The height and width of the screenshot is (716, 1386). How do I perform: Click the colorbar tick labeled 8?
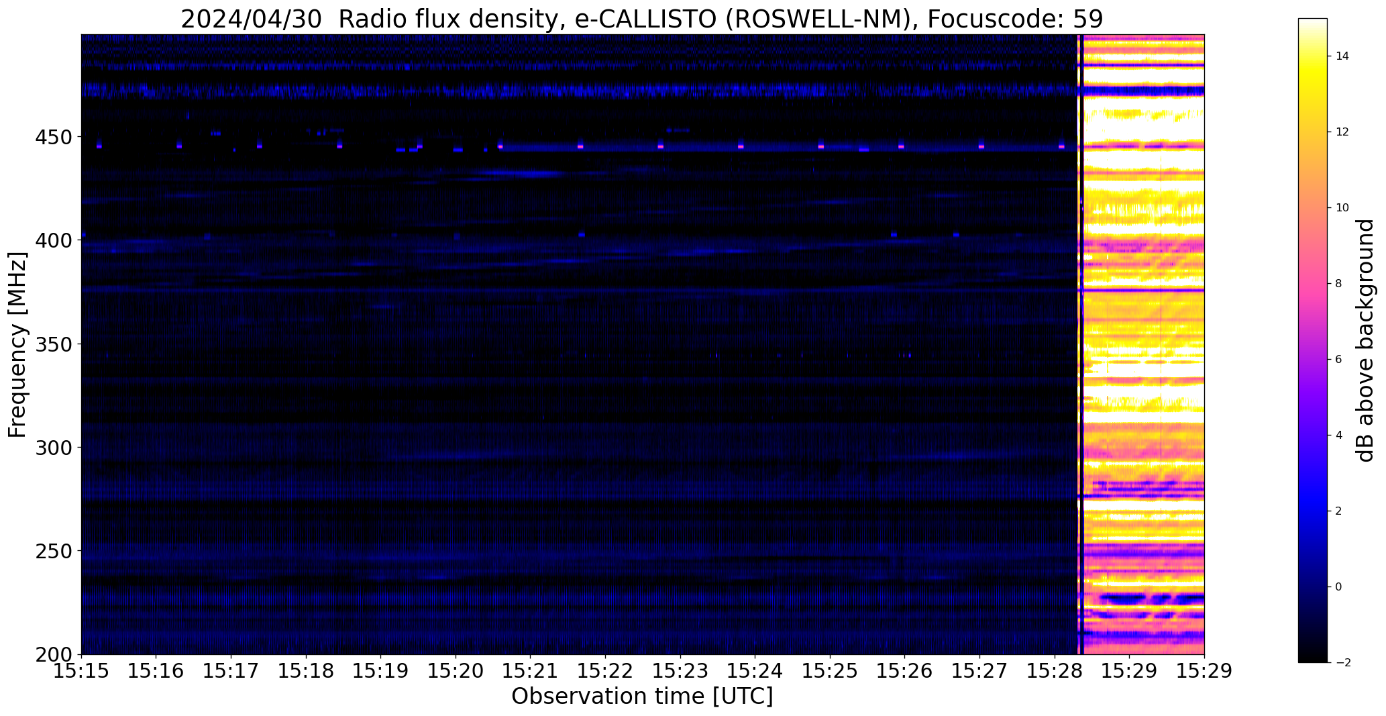(1338, 284)
